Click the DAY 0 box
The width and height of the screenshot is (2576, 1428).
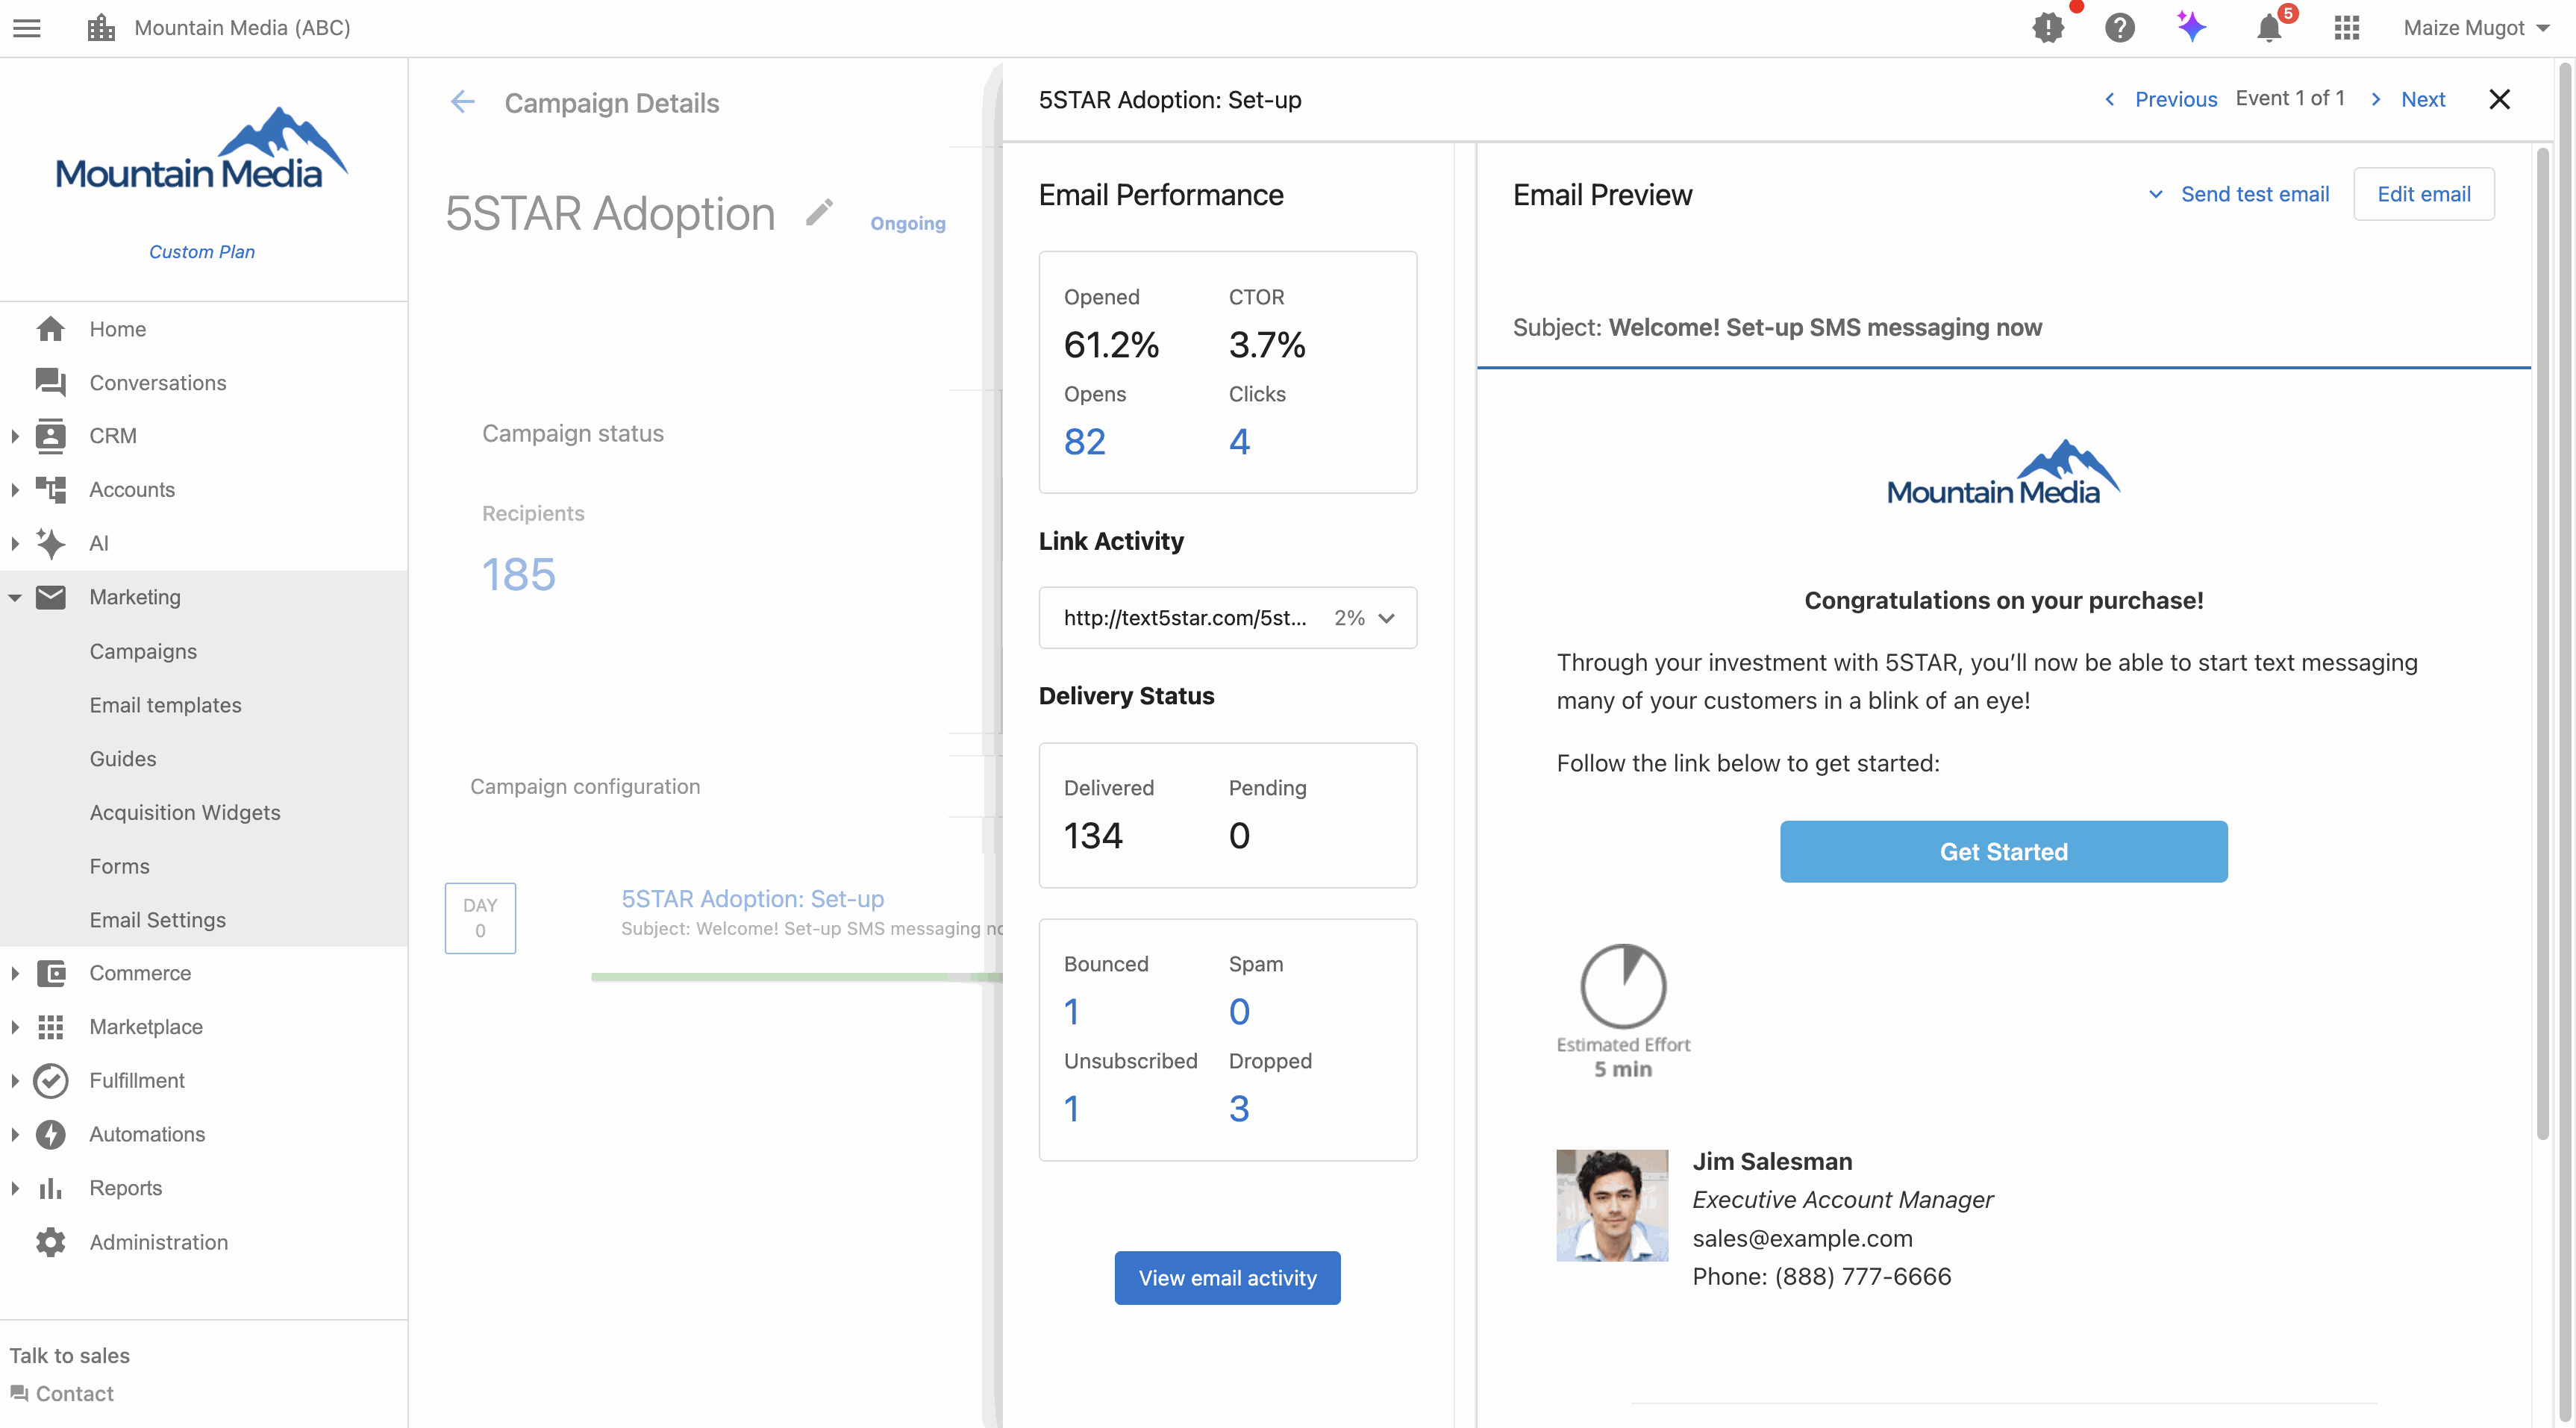tap(480, 918)
